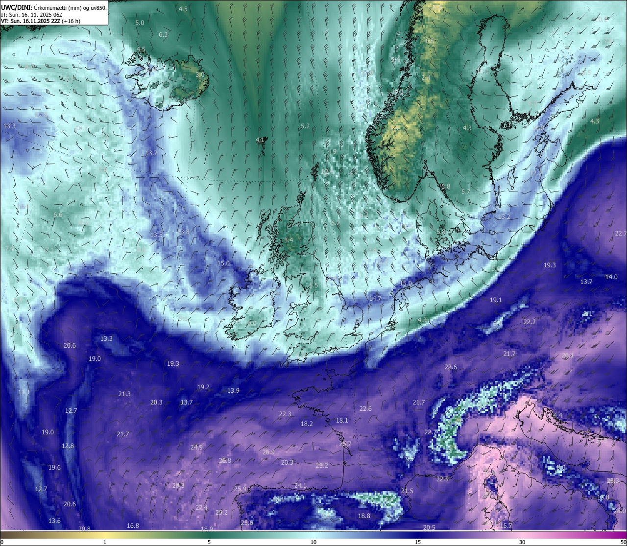Click the '22.2' map value
The width and height of the screenshot is (627, 546).
(x=530, y=322)
